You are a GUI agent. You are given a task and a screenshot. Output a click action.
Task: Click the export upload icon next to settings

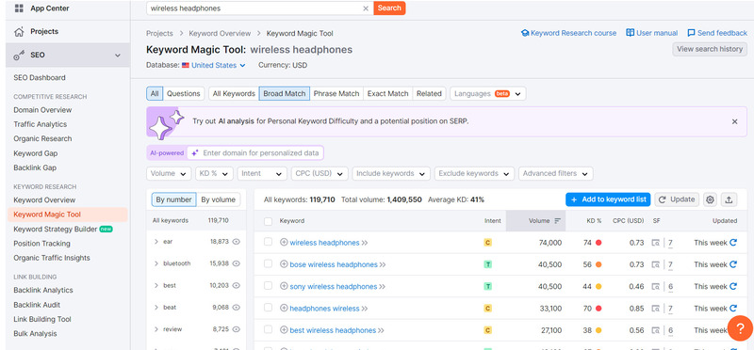click(729, 199)
